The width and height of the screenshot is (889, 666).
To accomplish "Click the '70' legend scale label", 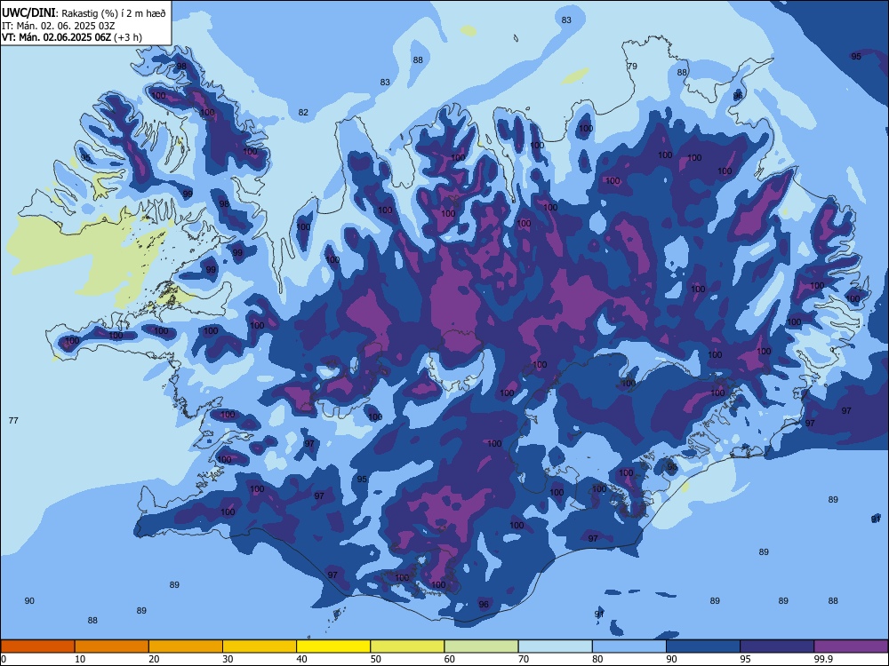I will 524,659.
